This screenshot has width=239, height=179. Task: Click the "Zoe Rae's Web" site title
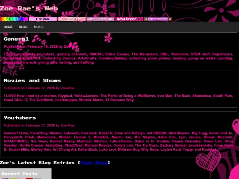tap(29, 8)
